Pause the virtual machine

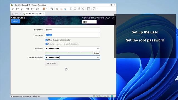44,9
